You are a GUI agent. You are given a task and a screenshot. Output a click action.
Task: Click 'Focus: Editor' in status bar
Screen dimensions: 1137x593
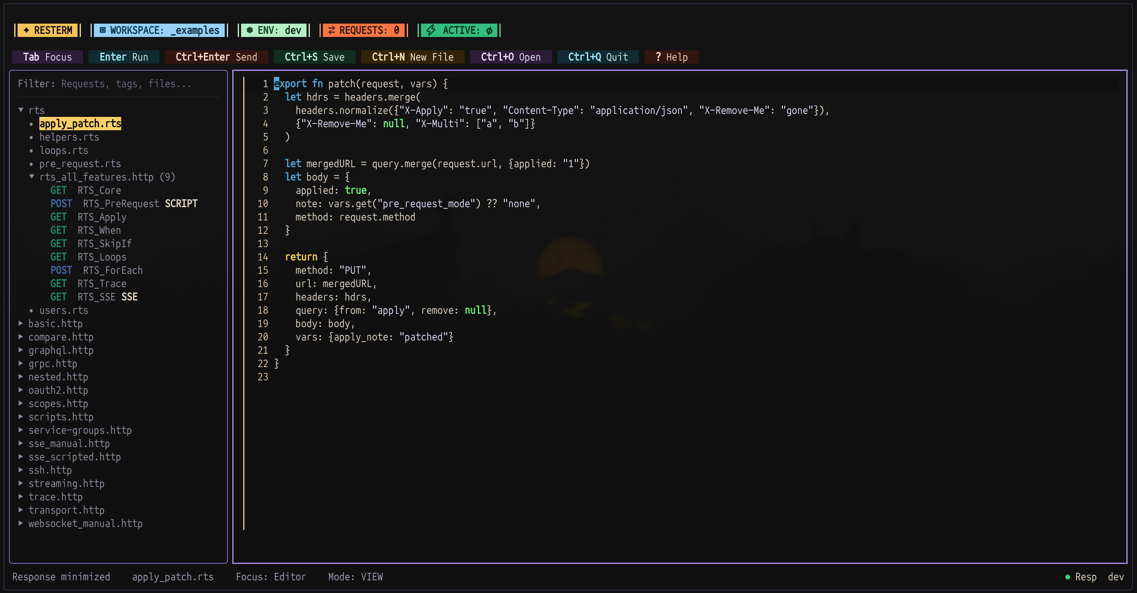(270, 577)
